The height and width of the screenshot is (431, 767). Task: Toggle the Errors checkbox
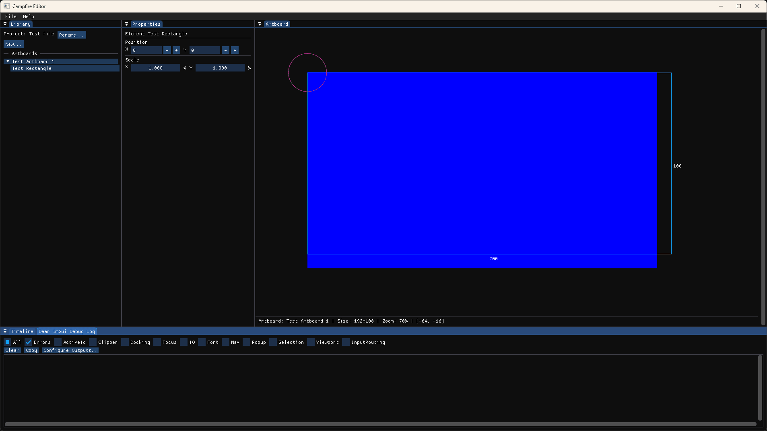(29, 342)
